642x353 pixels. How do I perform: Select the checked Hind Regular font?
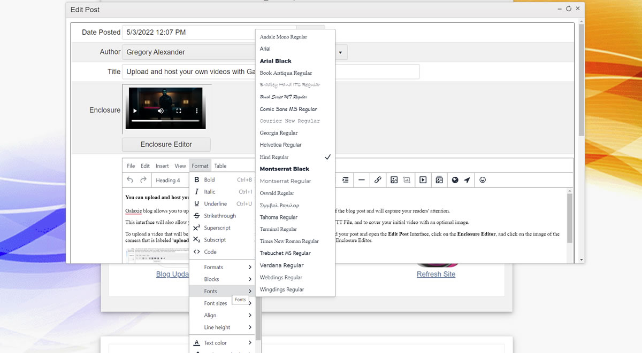pyautogui.click(x=295, y=157)
